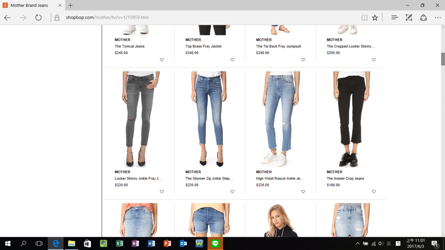The height and width of the screenshot is (250, 445).
Task: Favorite Looker Skinny Ankle Fray heart
Action: click(x=162, y=191)
